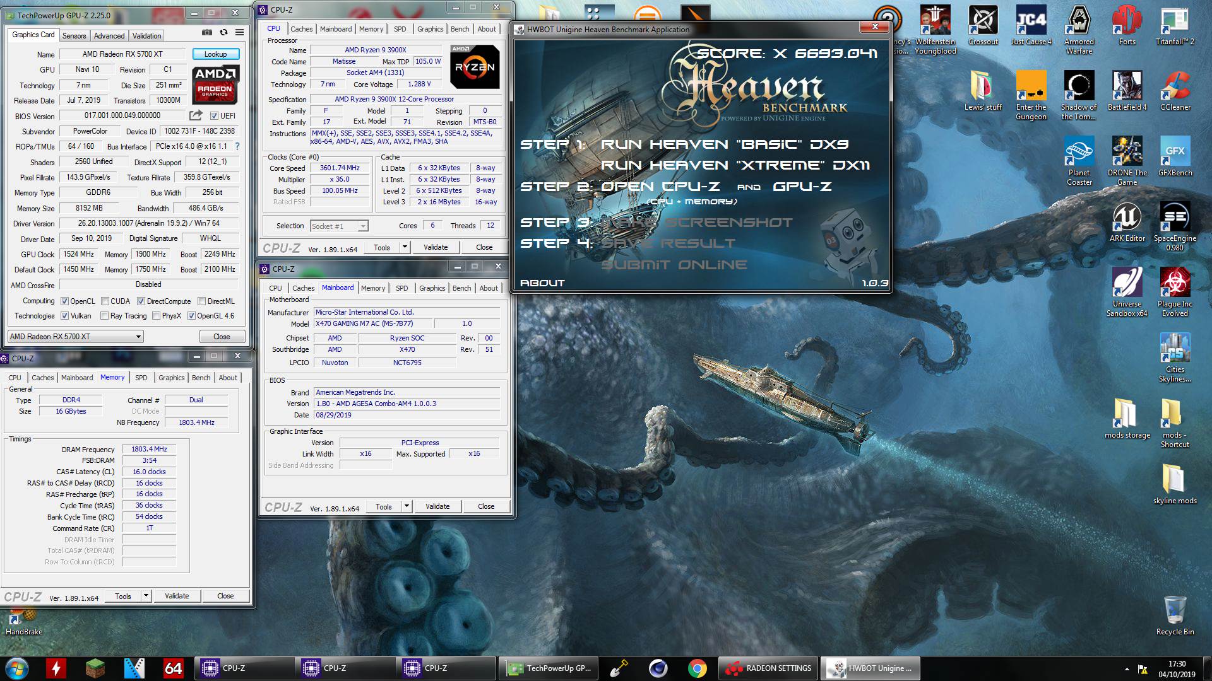Toggle the PhysX checkbox
Image resolution: width=1212 pixels, height=681 pixels.
(156, 316)
